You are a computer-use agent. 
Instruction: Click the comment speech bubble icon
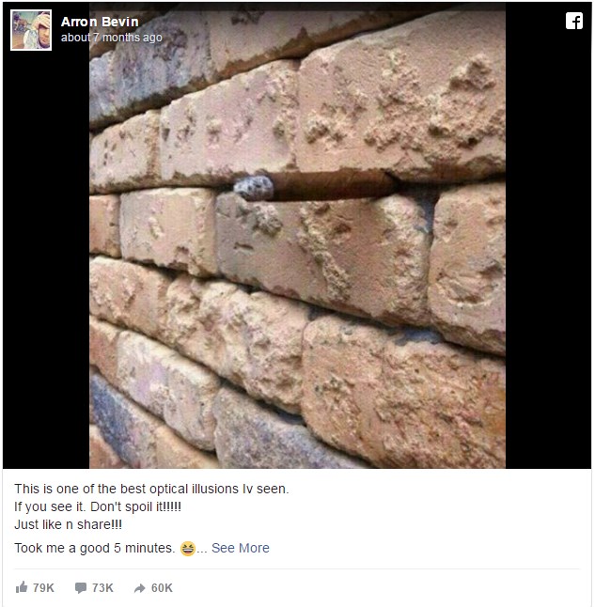pos(81,587)
